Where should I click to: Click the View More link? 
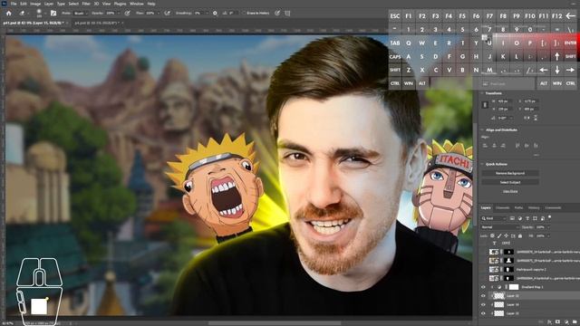click(x=510, y=191)
